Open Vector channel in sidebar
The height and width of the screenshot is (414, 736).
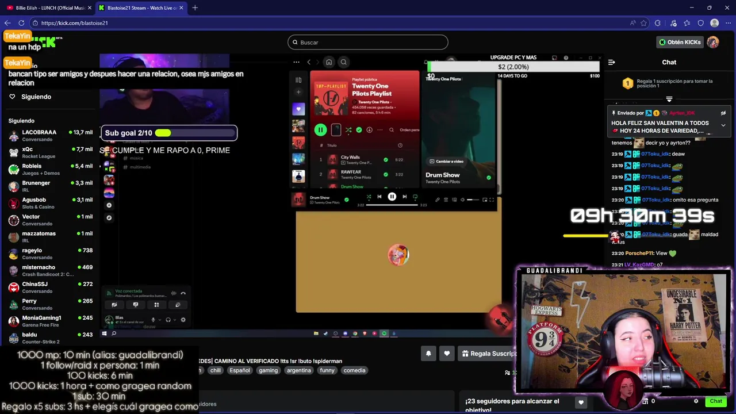51,220
